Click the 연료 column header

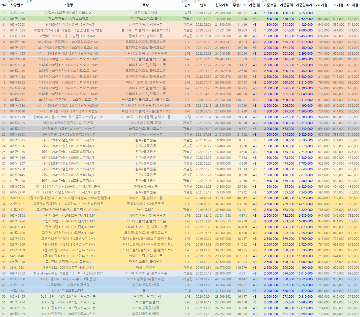point(188,5)
